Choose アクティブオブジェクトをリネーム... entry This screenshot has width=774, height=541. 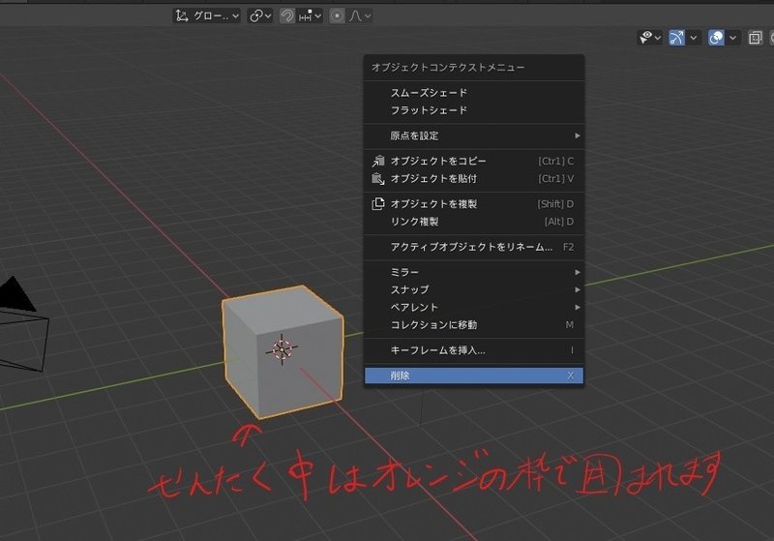474,247
